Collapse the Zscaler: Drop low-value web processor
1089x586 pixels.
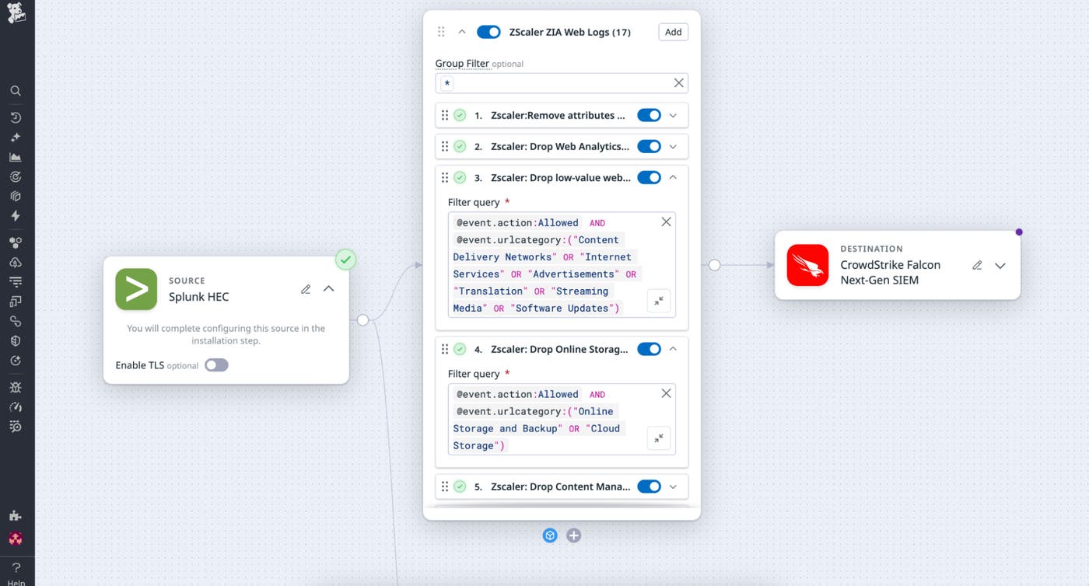click(x=674, y=177)
